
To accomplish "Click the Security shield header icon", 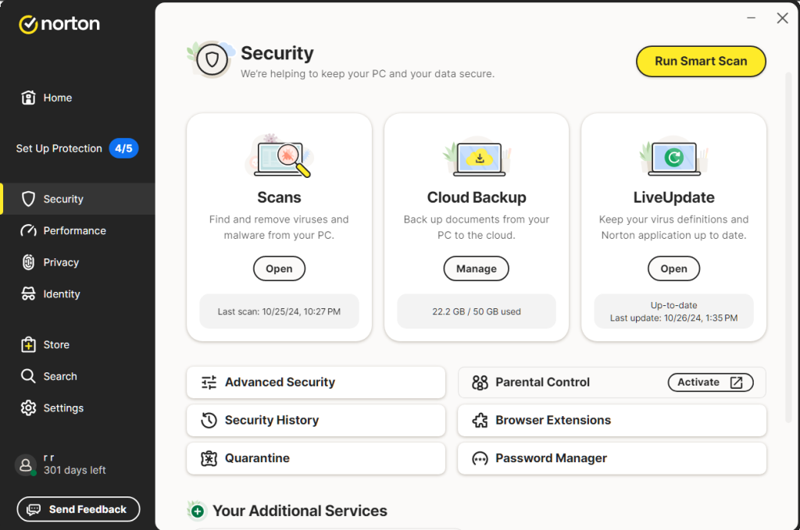I will (212, 59).
